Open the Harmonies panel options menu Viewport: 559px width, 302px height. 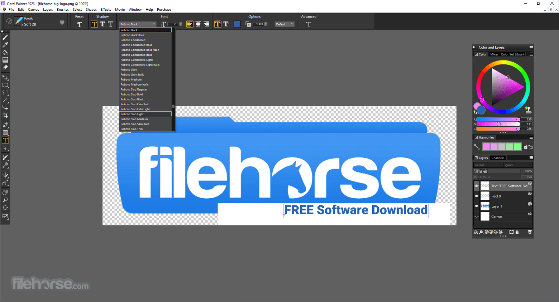[531, 137]
